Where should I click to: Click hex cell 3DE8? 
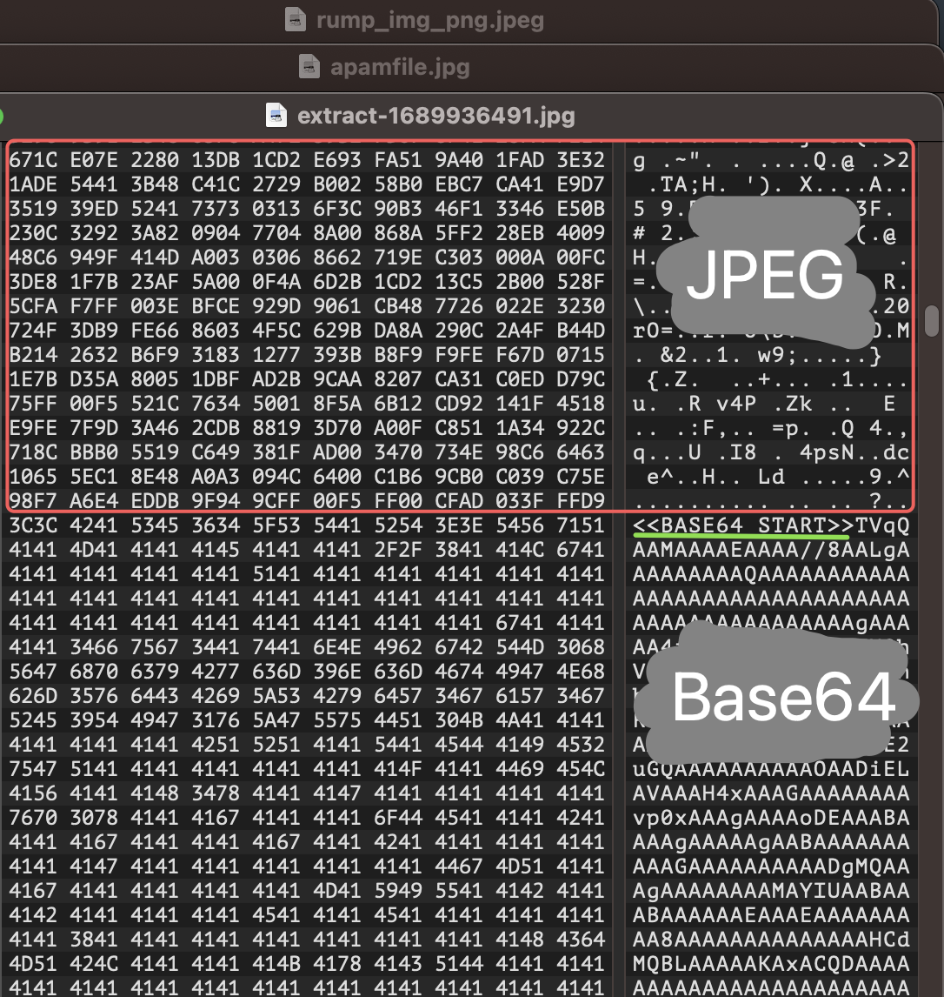[33, 282]
